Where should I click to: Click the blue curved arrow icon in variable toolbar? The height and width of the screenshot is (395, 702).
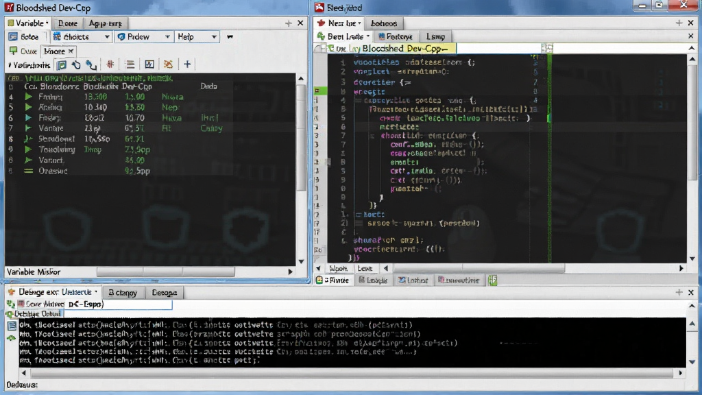pyautogui.click(x=91, y=65)
